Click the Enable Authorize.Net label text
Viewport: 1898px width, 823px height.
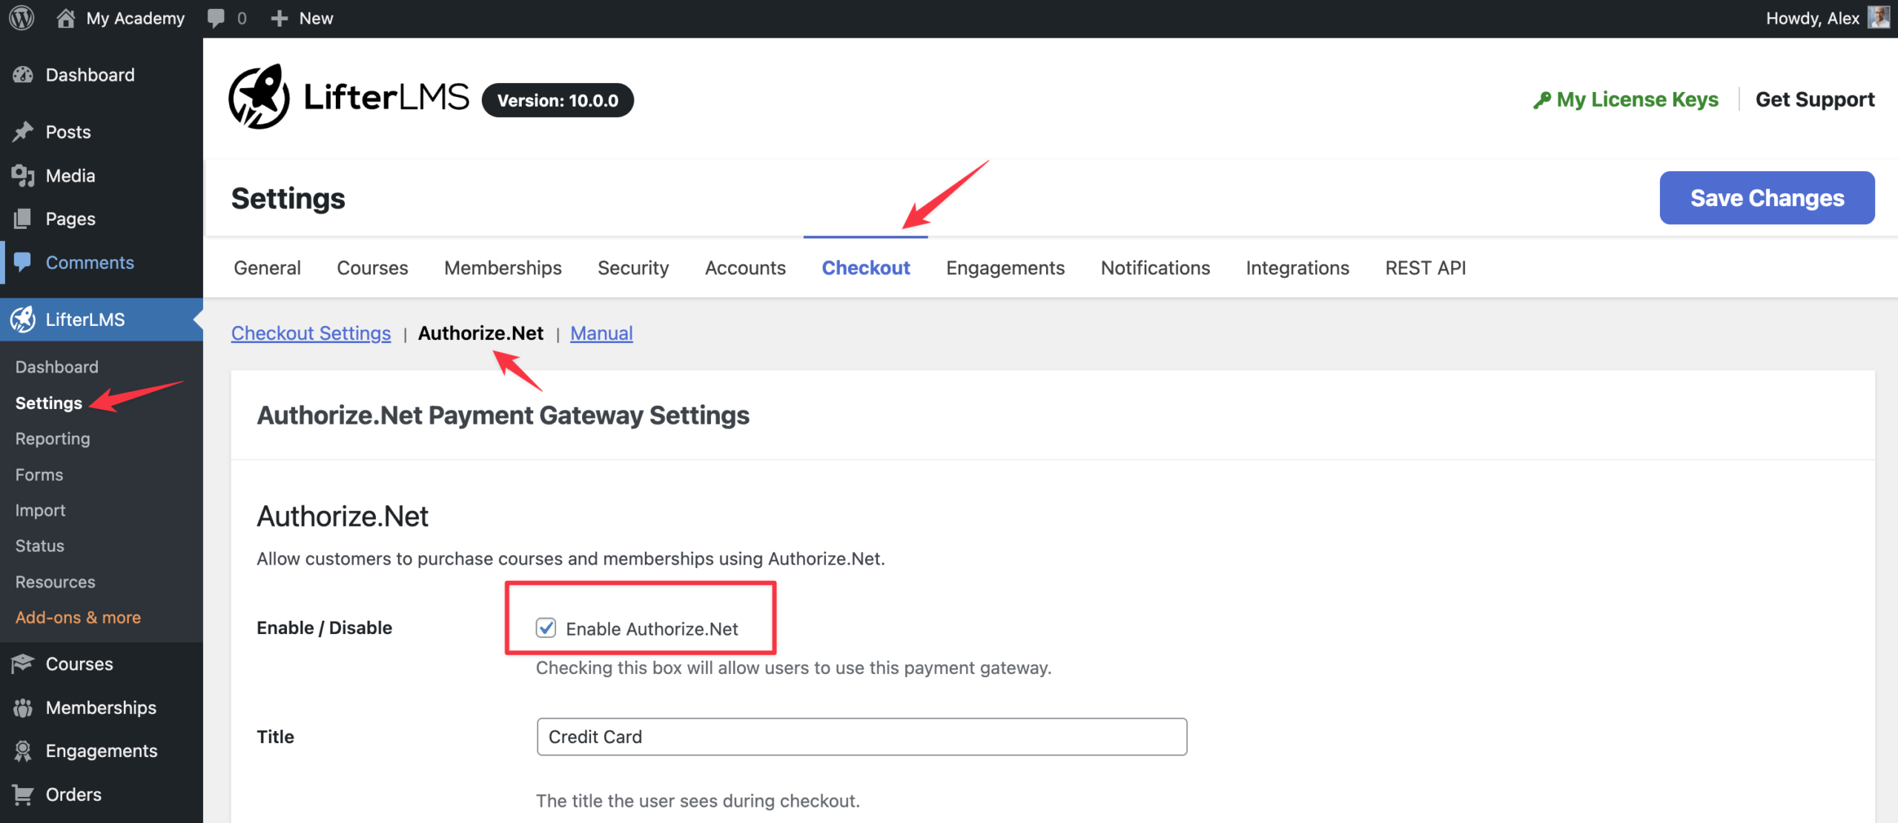coord(652,629)
